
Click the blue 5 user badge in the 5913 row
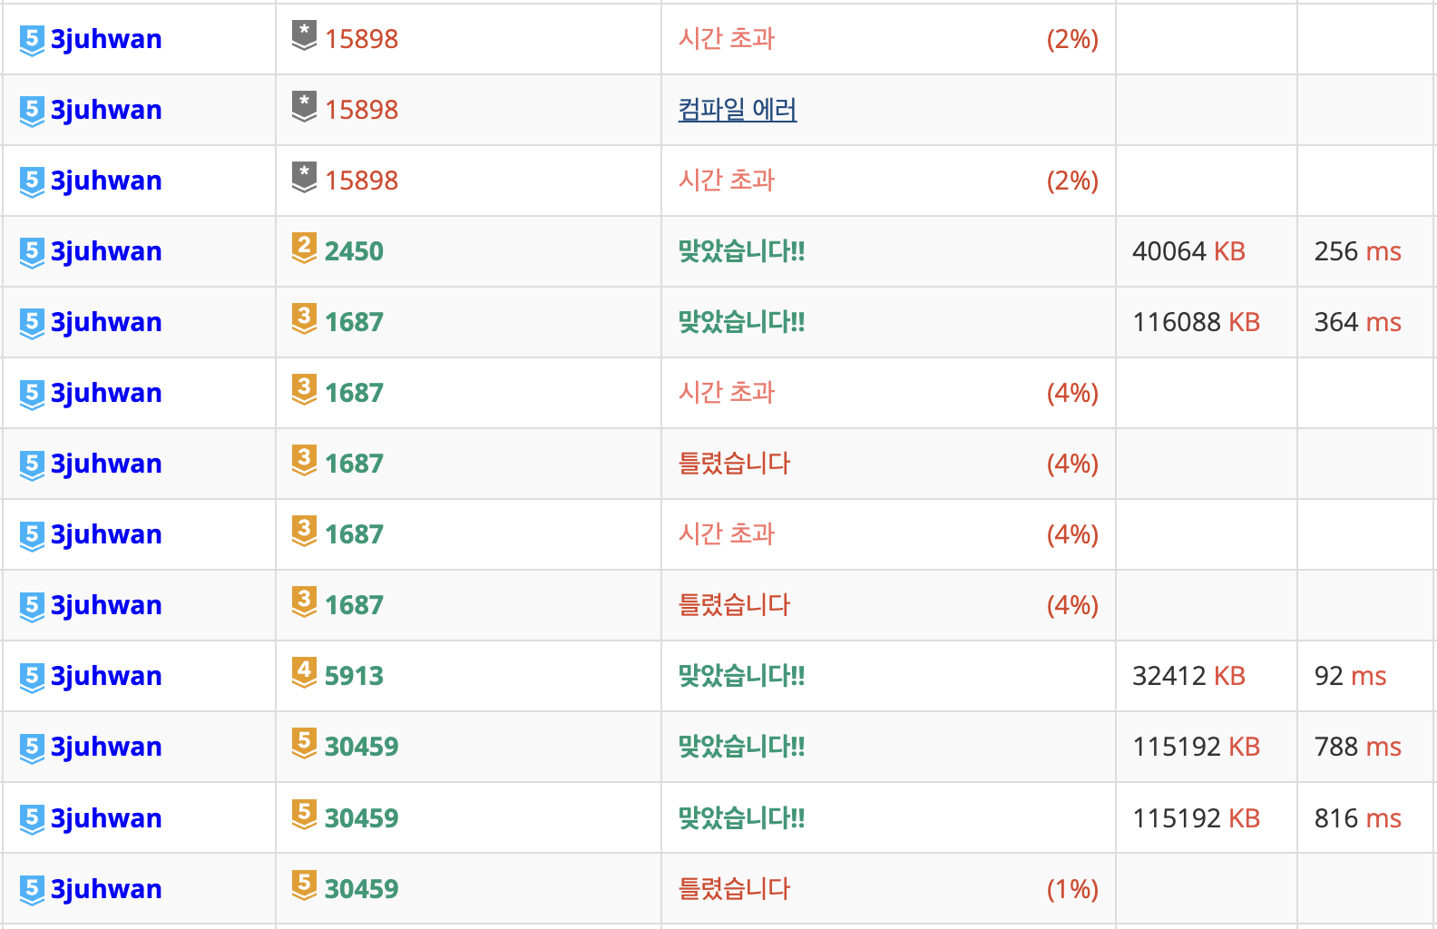pos(32,677)
